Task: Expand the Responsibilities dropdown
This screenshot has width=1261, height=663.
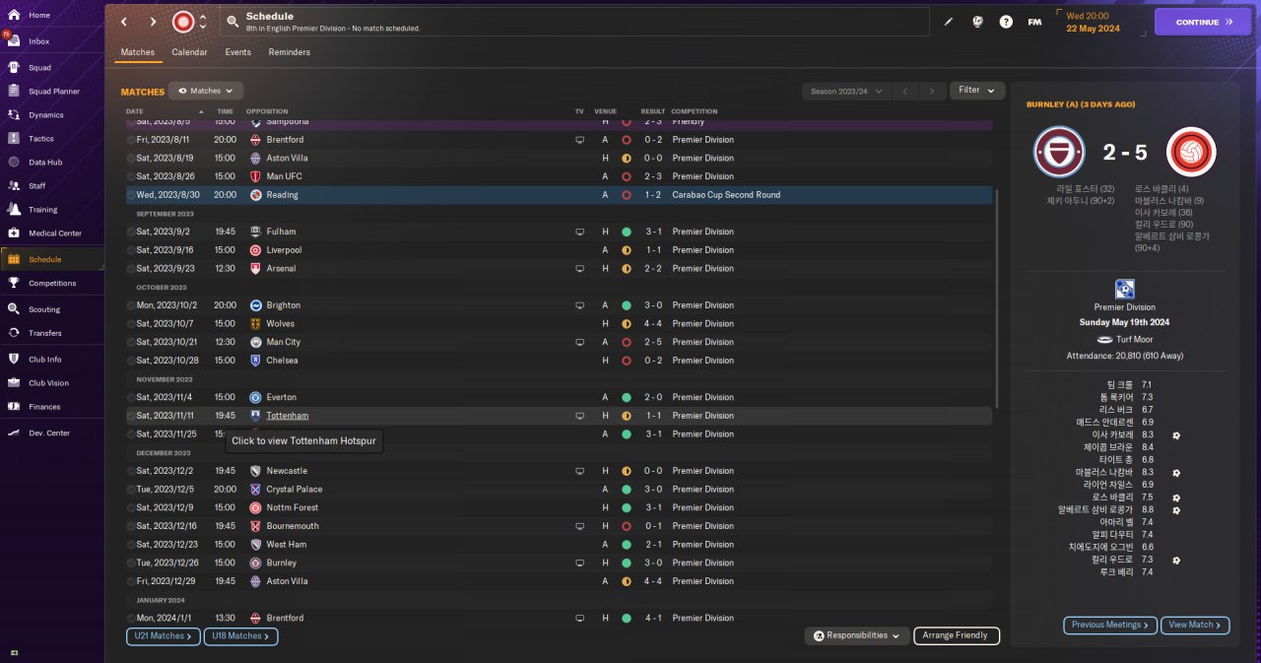Action: tap(856, 635)
